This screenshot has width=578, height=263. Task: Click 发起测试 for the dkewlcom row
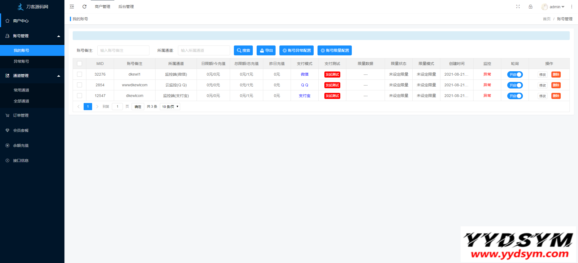point(332,96)
